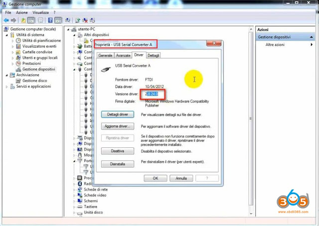
Task: Click the driver version value 2.8.24.0
Action: click(x=152, y=94)
